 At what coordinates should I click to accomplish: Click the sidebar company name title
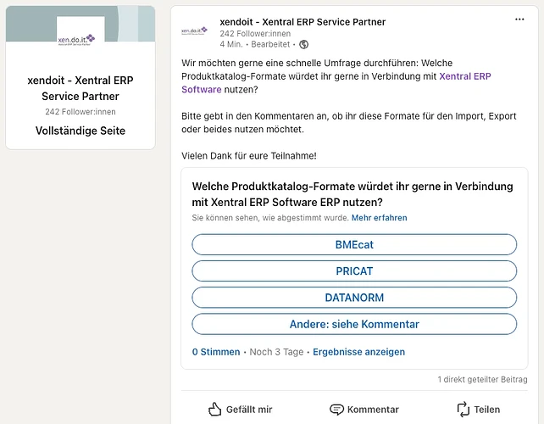(80, 88)
